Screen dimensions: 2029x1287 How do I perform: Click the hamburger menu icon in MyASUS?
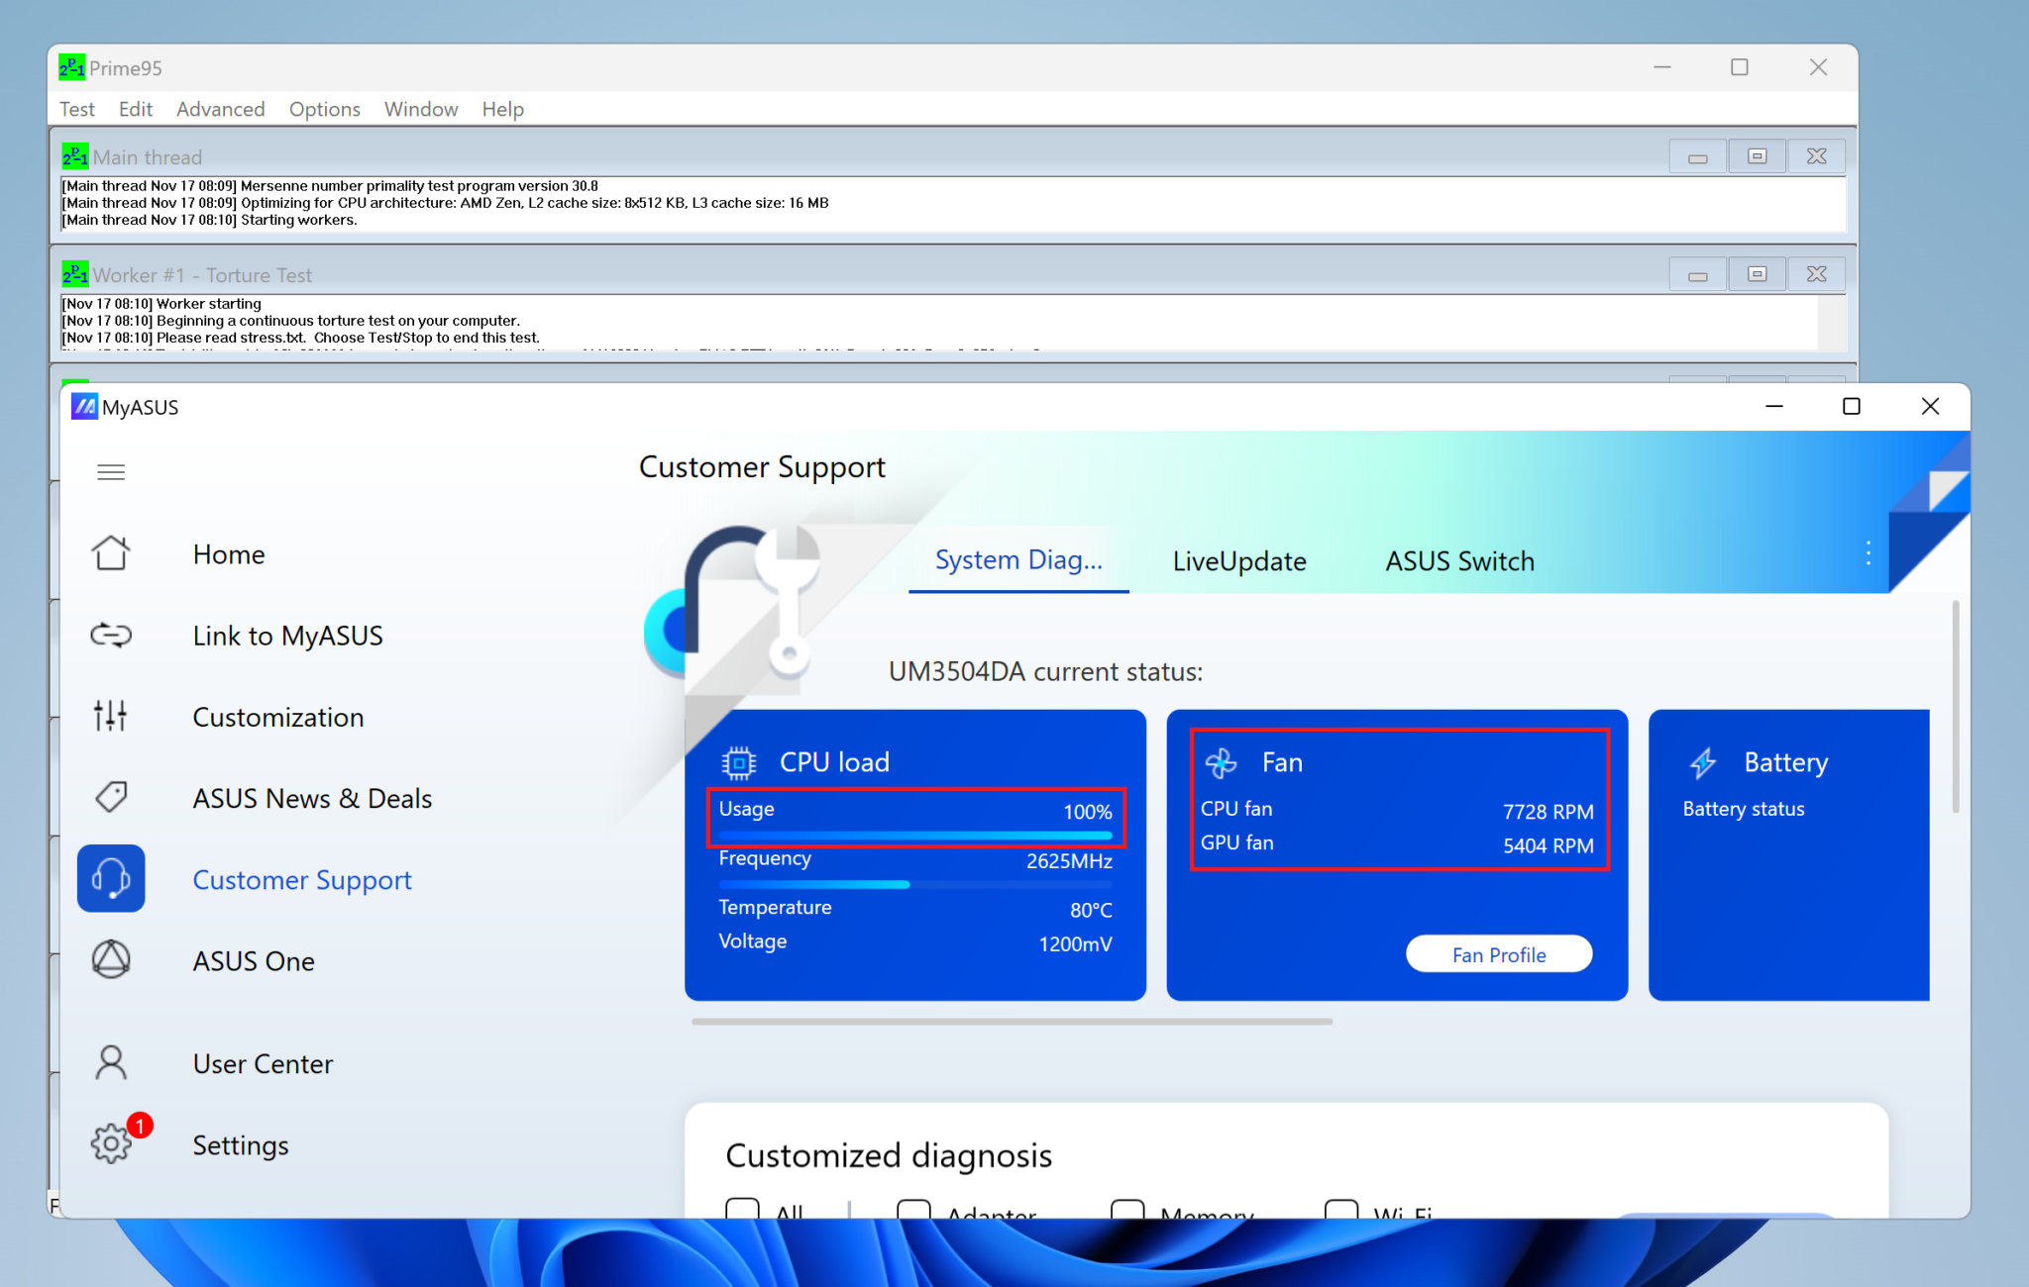[x=111, y=472]
